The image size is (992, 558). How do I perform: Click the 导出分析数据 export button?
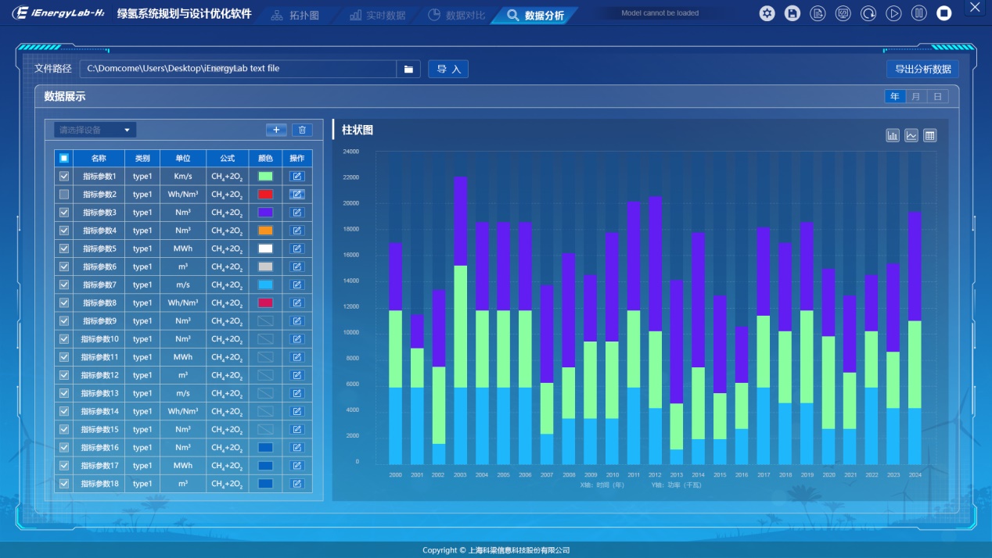click(x=922, y=69)
